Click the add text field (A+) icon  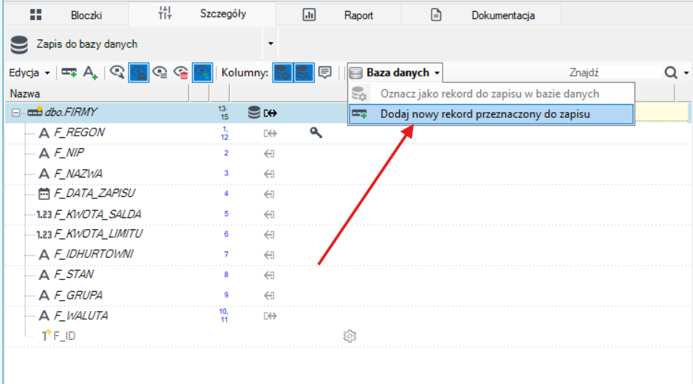click(x=90, y=72)
